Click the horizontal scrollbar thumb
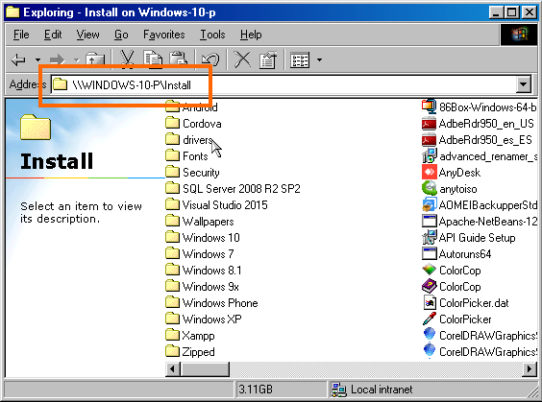Screen dimensions: 542x402 coord(205,369)
